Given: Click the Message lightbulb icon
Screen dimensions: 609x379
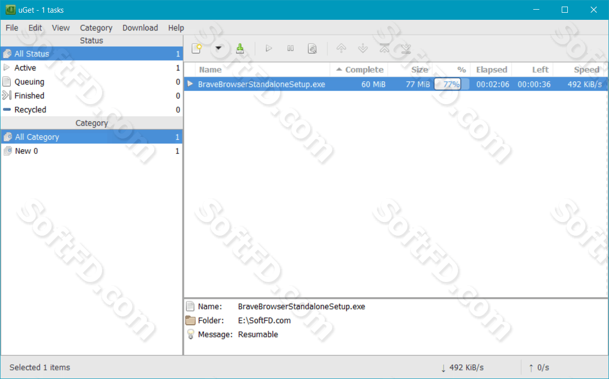Looking at the screenshot, I should click(190, 334).
